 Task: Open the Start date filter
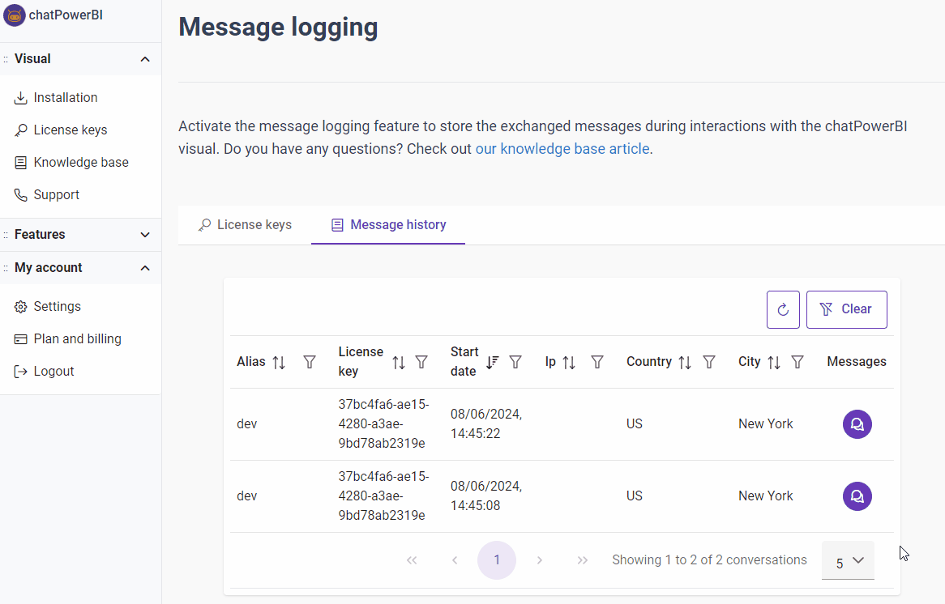[515, 362]
